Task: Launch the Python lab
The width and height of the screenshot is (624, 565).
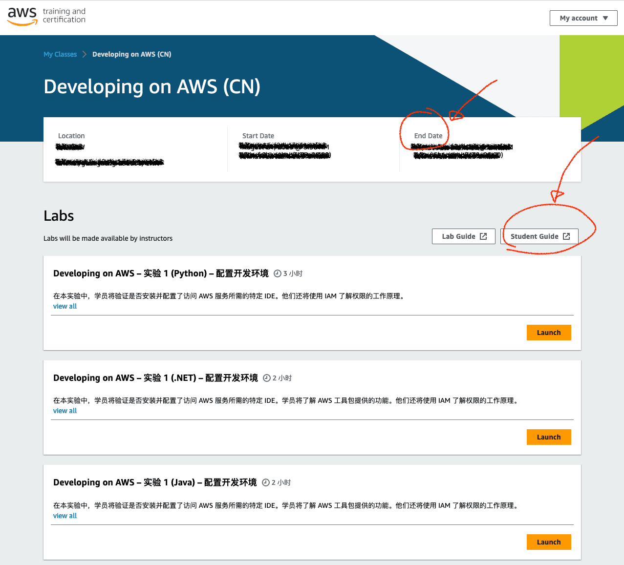Action: (x=548, y=333)
